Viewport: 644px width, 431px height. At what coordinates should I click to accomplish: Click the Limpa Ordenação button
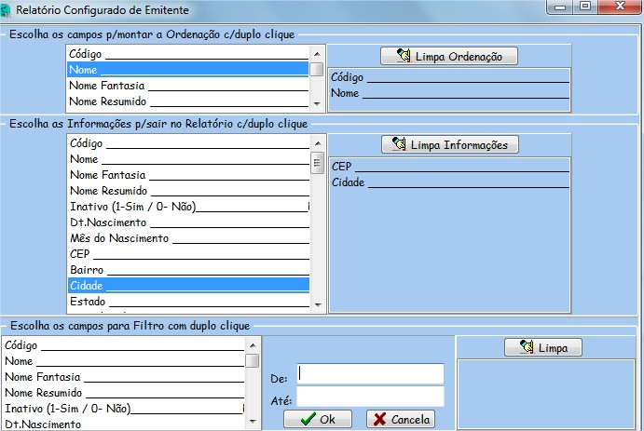[449, 56]
